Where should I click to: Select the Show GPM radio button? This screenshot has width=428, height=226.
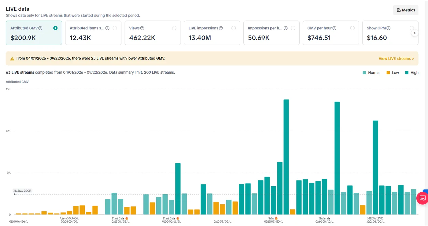tap(411, 28)
